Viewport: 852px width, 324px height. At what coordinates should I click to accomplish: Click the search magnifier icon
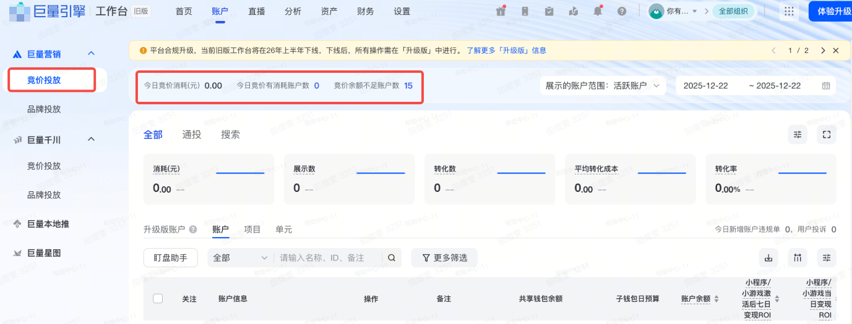coord(392,258)
